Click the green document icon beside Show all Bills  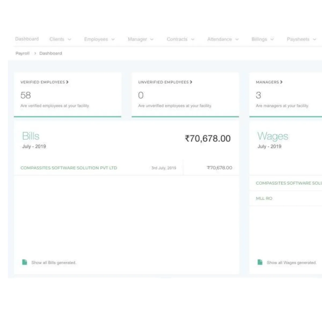coord(24,262)
